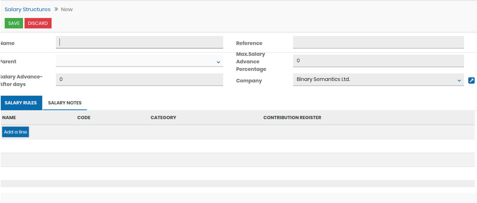The height and width of the screenshot is (203, 477).
Task: Click the Category column header
Action: click(163, 118)
